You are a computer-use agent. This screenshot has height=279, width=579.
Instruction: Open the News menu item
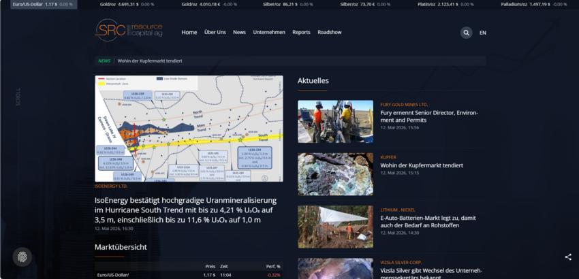pyautogui.click(x=239, y=33)
